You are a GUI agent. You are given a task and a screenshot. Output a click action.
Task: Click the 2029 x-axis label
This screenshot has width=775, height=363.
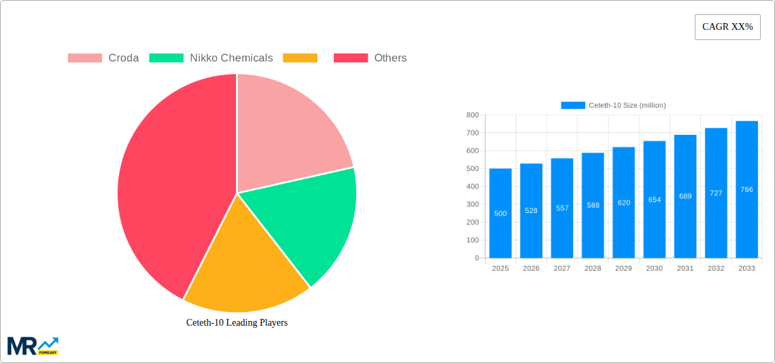tap(624, 268)
